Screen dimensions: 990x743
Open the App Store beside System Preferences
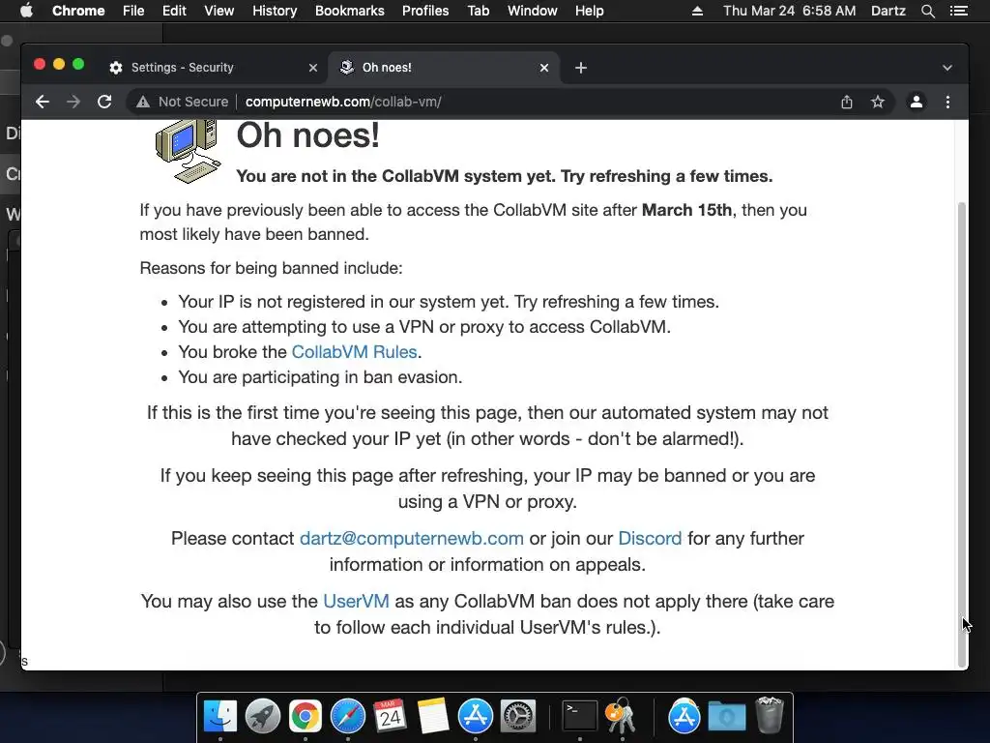coord(475,717)
